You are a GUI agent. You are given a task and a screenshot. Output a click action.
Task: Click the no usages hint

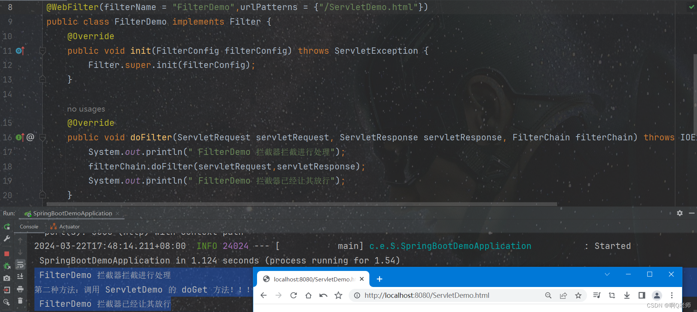pos(86,109)
